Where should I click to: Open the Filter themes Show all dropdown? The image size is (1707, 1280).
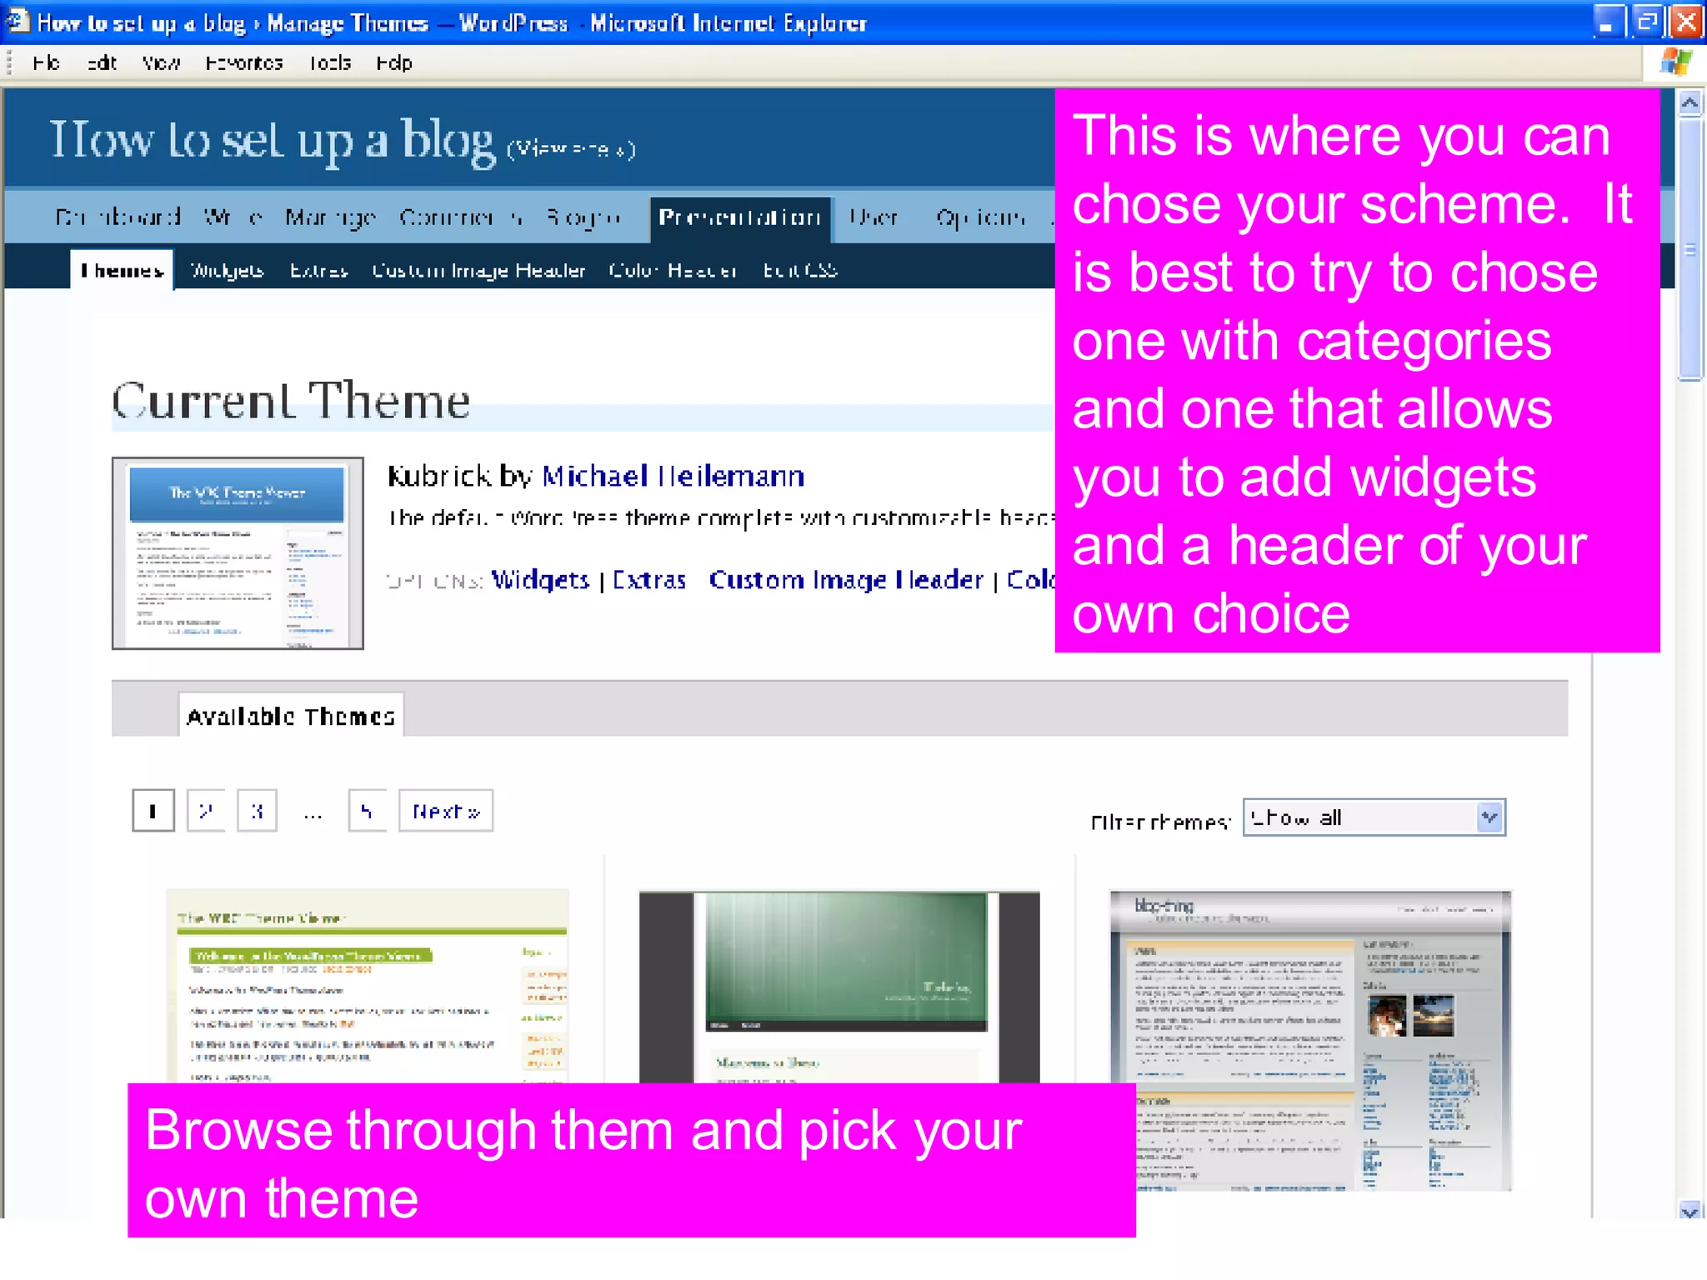click(x=1374, y=817)
